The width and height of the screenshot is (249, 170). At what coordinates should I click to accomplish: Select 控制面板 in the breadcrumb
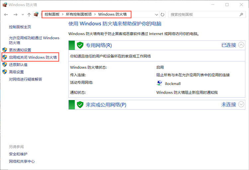pos(52,14)
